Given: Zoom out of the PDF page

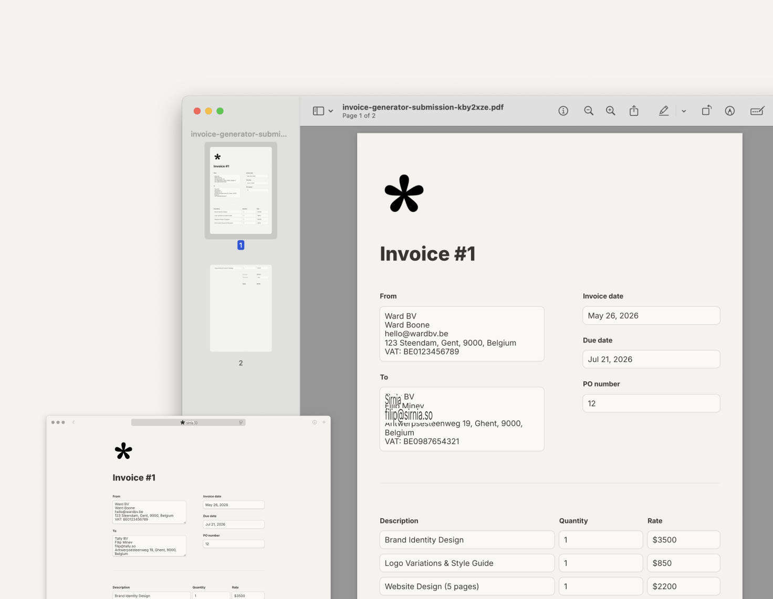Looking at the screenshot, I should point(589,111).
